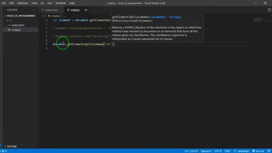Image resolution: width=272 pixels, height=153 pixels.
Task: Minimize the VS Code window
Action: click(x=255, y=3)
